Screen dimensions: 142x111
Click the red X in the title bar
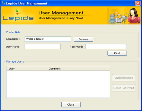[x=138, y=3]
